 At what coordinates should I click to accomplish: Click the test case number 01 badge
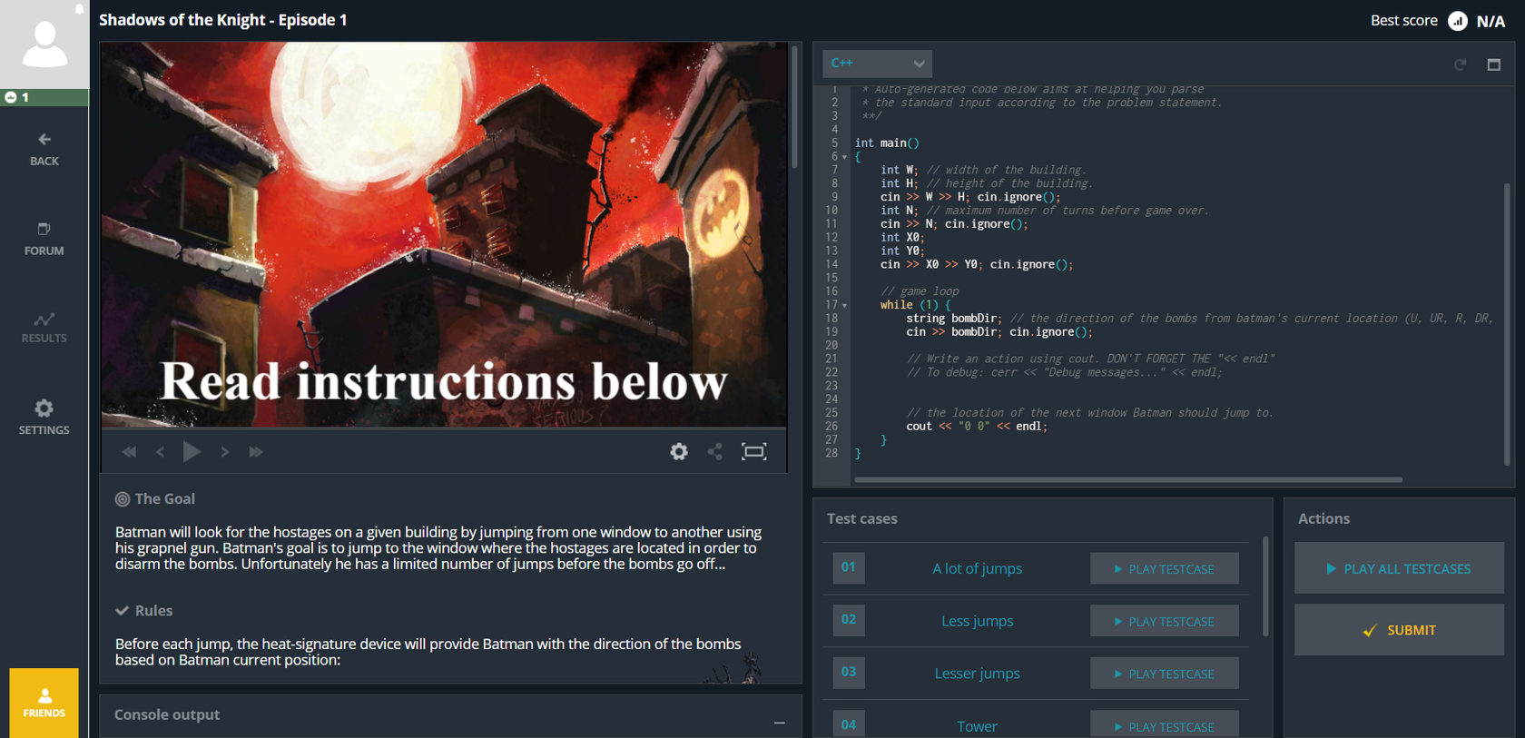pos(849,568)
